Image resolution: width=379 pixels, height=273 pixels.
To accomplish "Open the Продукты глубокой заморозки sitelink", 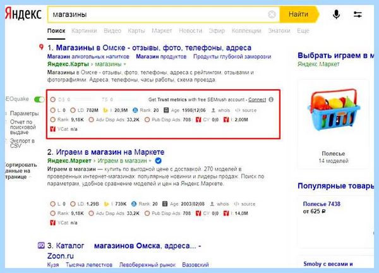I will click(232, 57).
